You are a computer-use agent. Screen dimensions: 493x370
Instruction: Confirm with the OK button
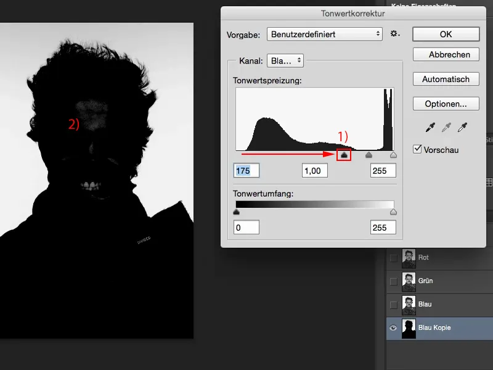tap(446, 34)
